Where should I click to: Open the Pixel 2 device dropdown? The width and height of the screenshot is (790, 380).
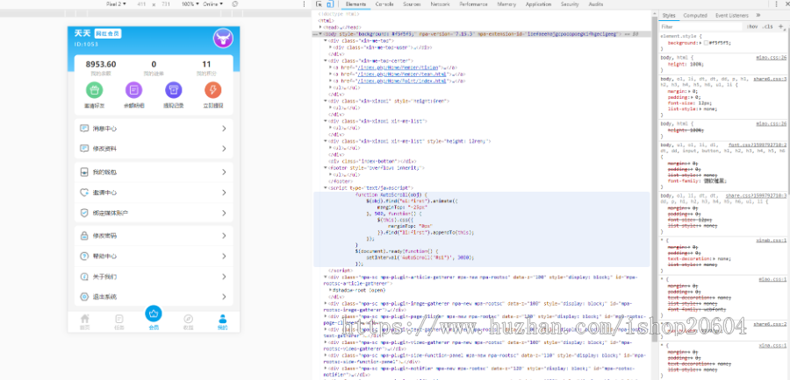(112, 4)
